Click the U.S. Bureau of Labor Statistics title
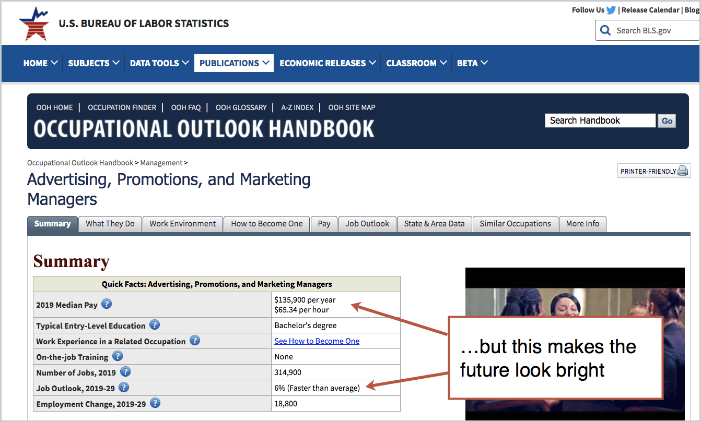 tap(144, 23)
